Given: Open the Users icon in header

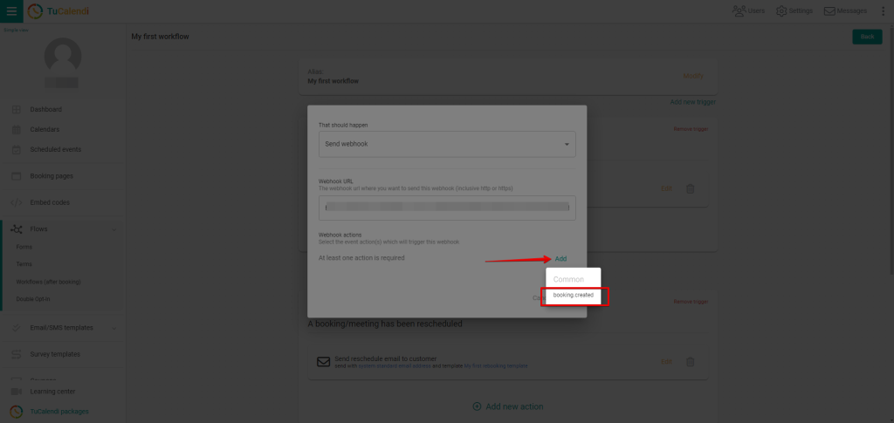Looking at the screenshot, I should pos(739,11).
